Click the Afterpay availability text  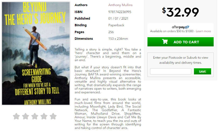(172, 31)
